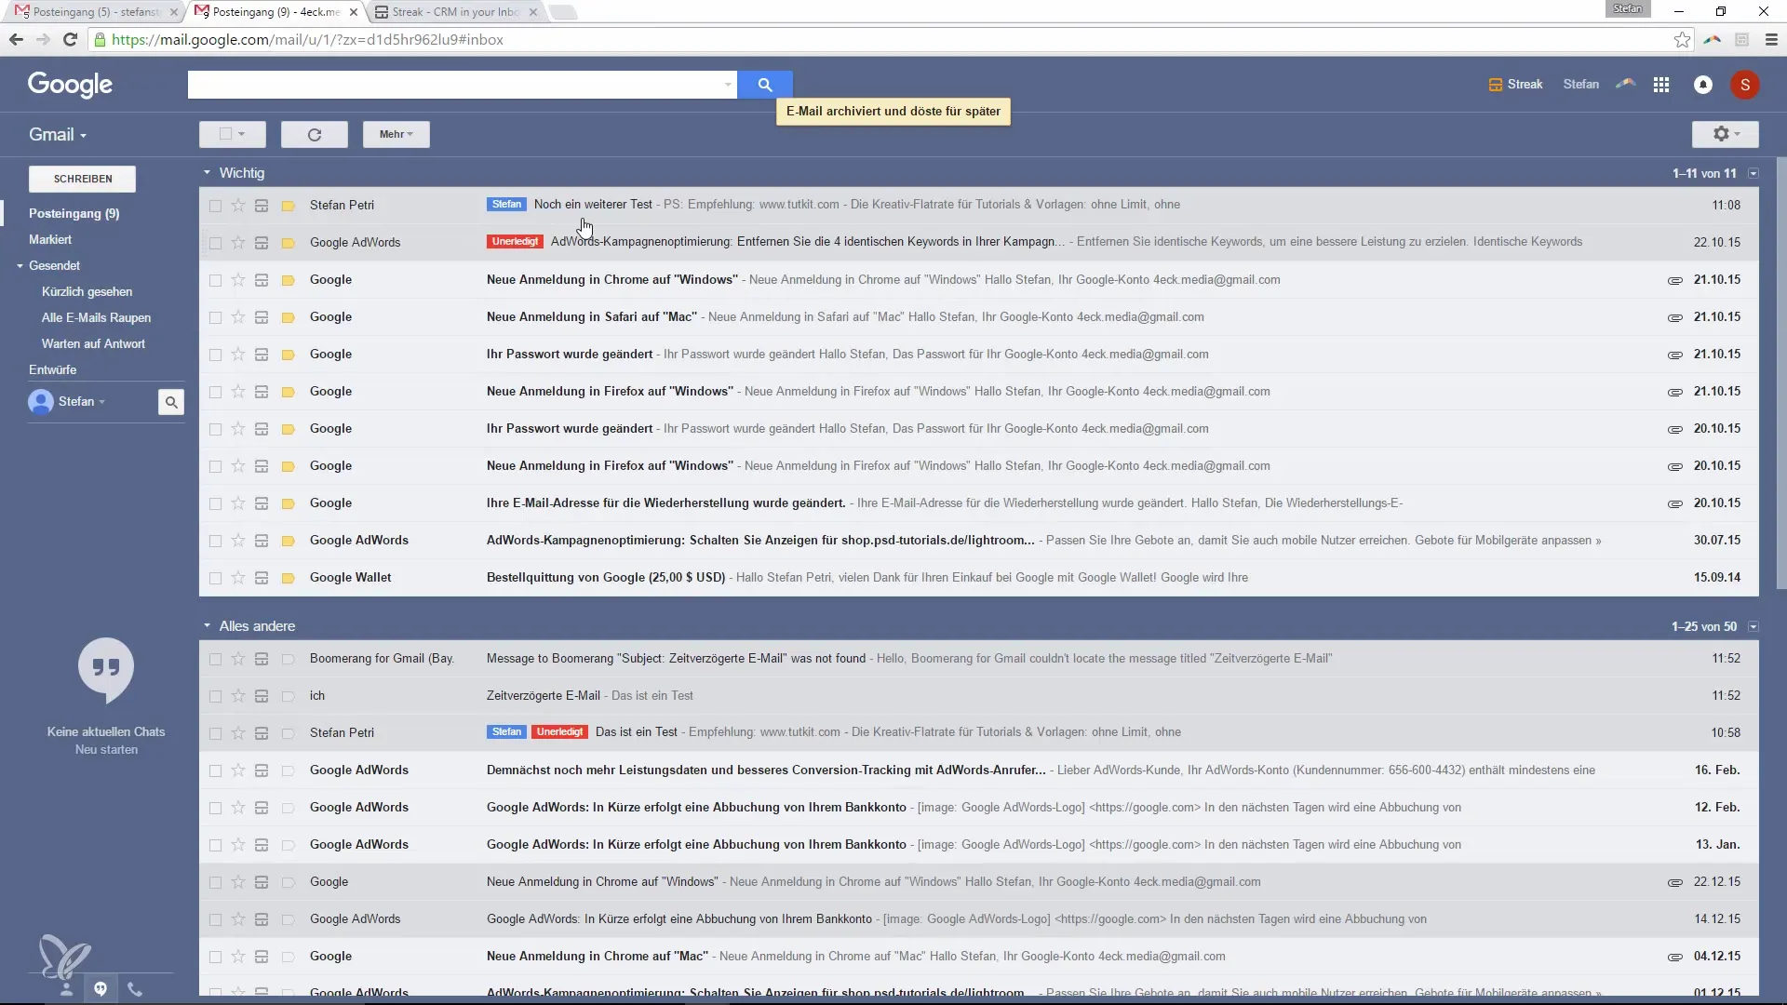Click the tracking eye icon on Safari auf Mac email
This screenshot has width=1787, height=1005.
click(x=1674, y=317)
